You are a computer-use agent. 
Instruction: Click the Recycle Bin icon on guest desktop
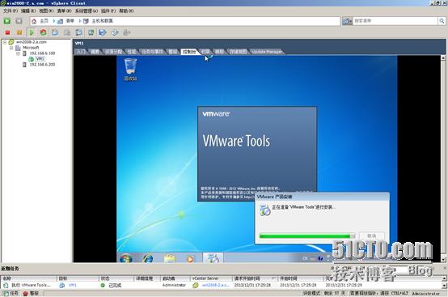[130, 70]
